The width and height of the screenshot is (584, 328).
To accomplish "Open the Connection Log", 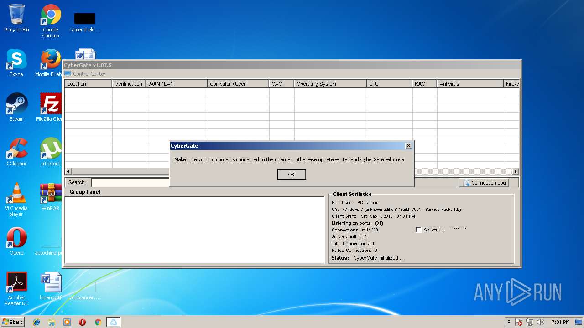I will tap(484, 183).
